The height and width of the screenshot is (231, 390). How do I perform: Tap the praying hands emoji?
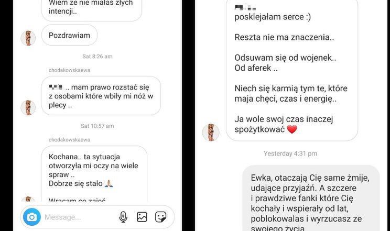tap(109, 183)
